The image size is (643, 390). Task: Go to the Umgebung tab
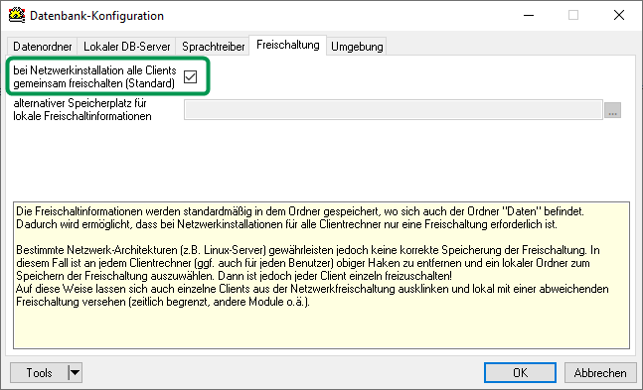point(357,47)
